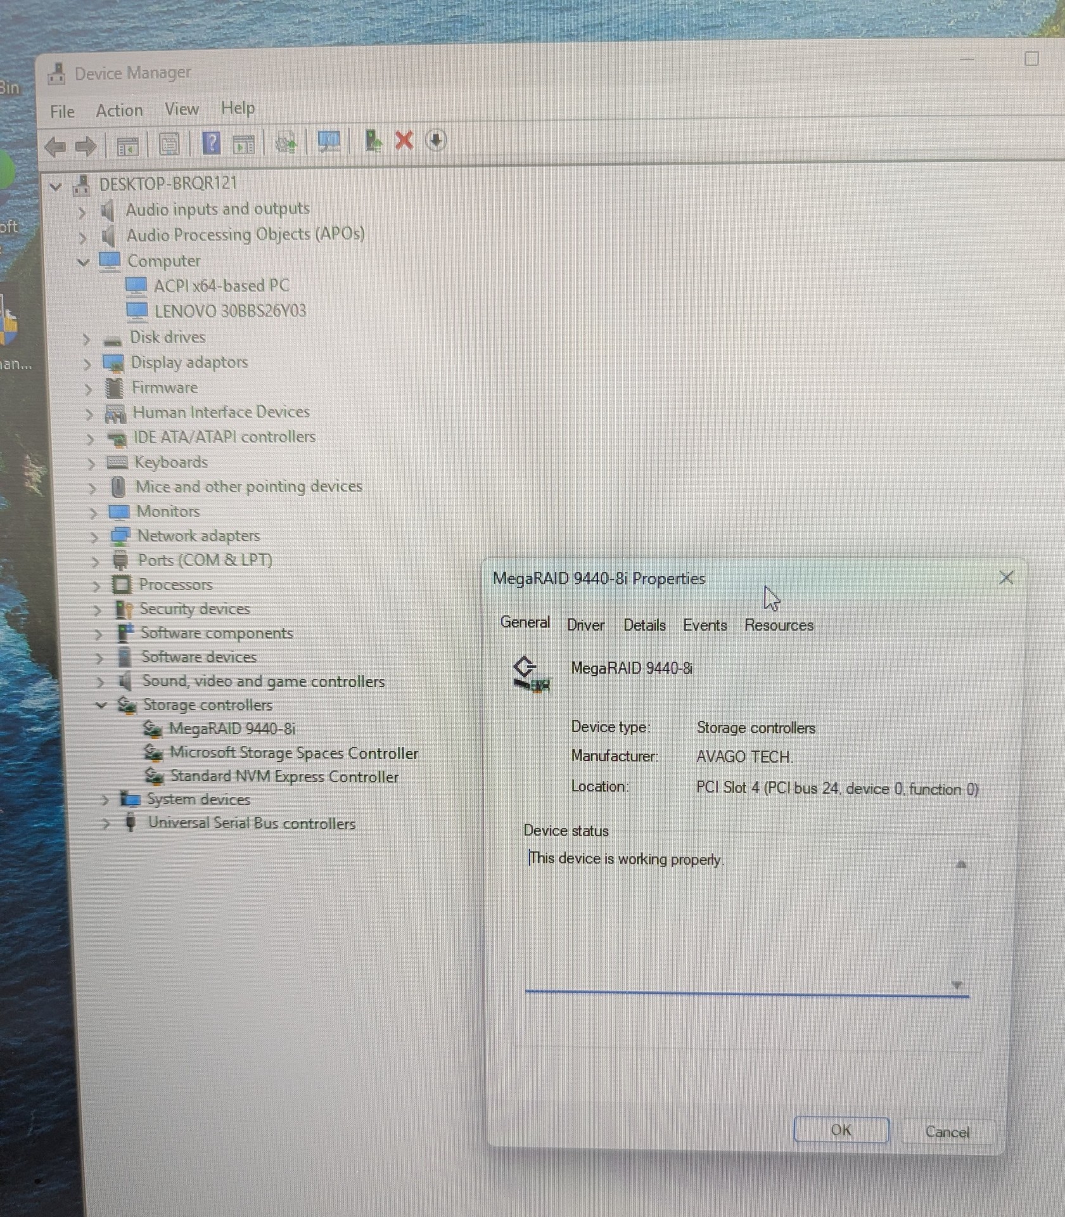Select the Software devices category

tap(199, 657)
